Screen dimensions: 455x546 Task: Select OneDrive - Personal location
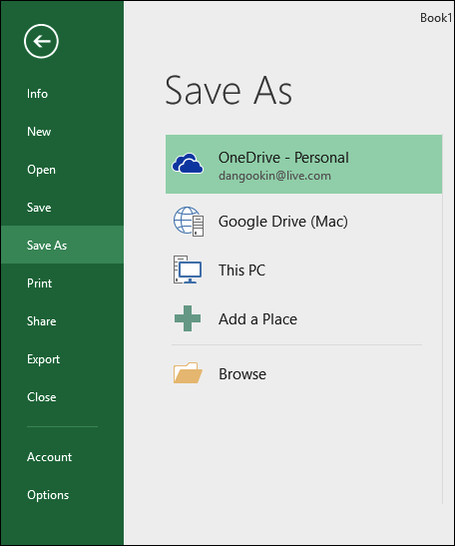tap(304, 164)
